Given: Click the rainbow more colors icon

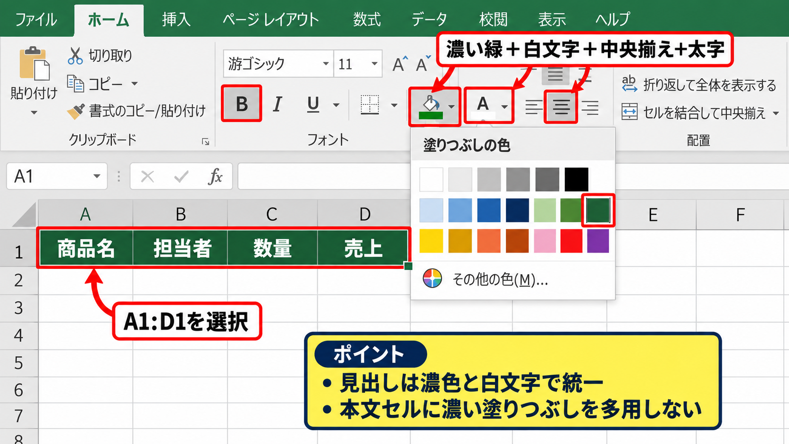Looking at the screenshot, I should pos(432,278).
